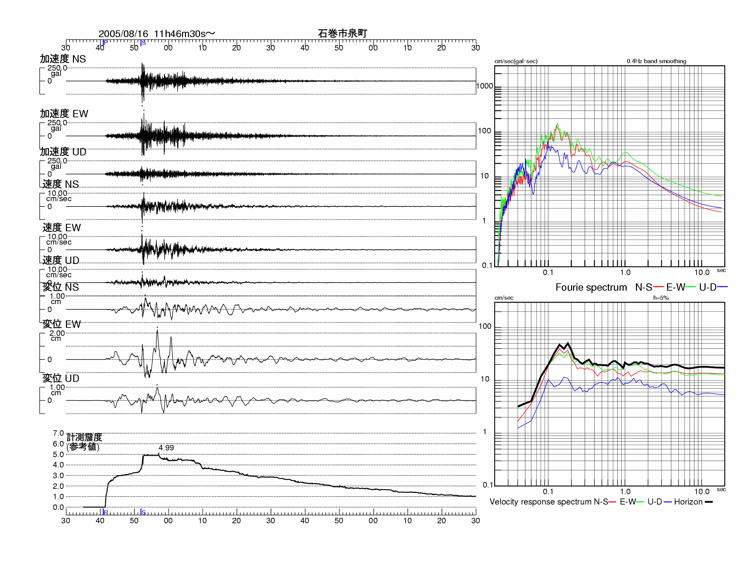Image resolution: width=736 pixels, height=568 pixels.
Task: Click the 加速度 UD trace label
Action: pos(63,152)
